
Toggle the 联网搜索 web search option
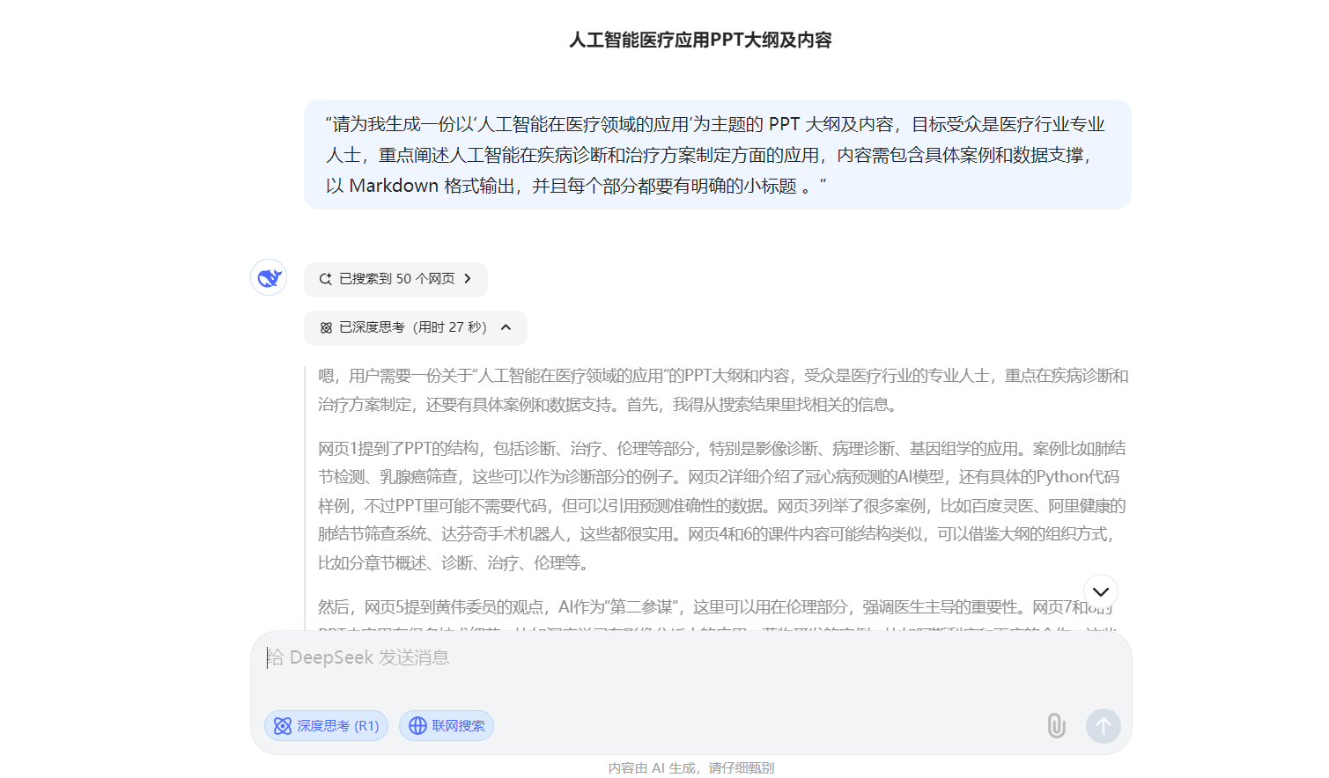click(x=447, y=726)
